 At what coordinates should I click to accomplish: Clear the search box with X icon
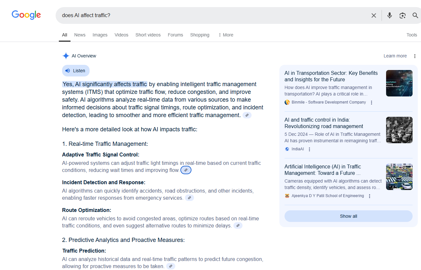coord(374,15)
